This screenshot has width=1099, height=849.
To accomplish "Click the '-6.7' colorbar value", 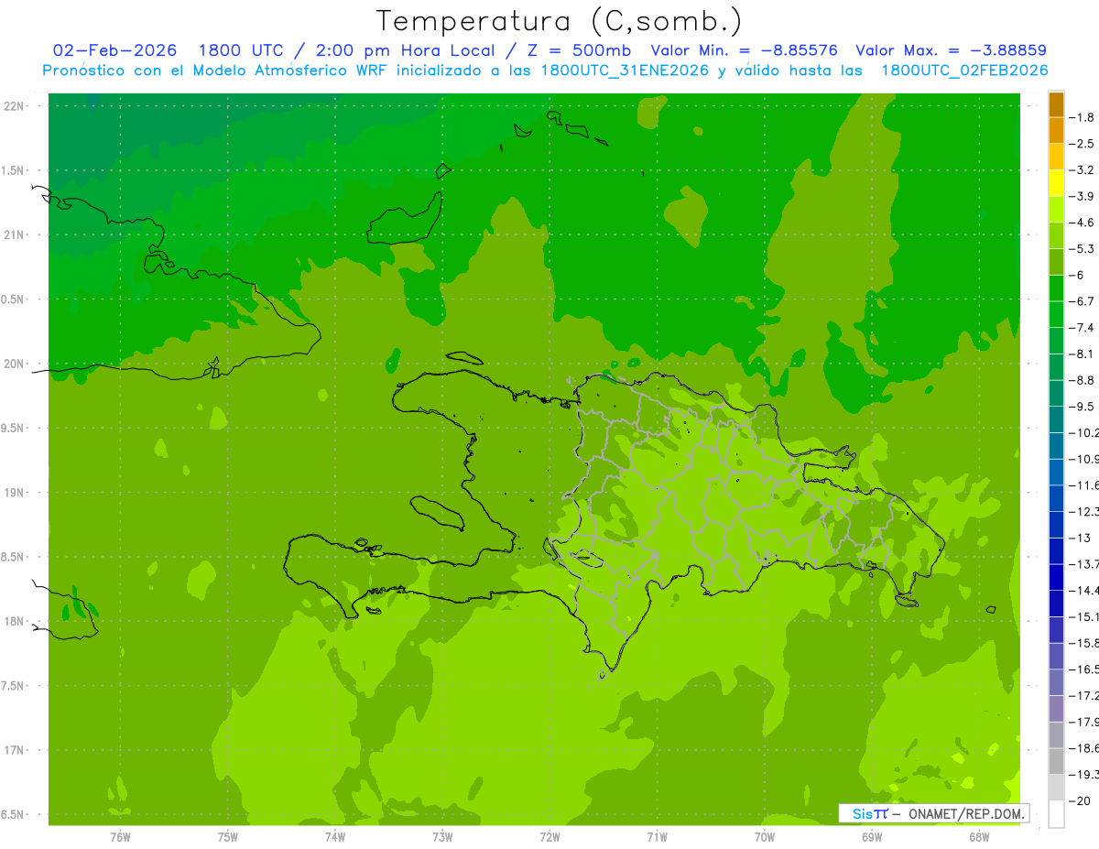I will click(1083, 301).
